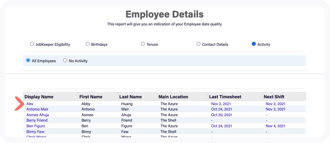
Task: Open Antonio Mair's next shift Nov 2, 2021
Action: (x=275, y=109)
